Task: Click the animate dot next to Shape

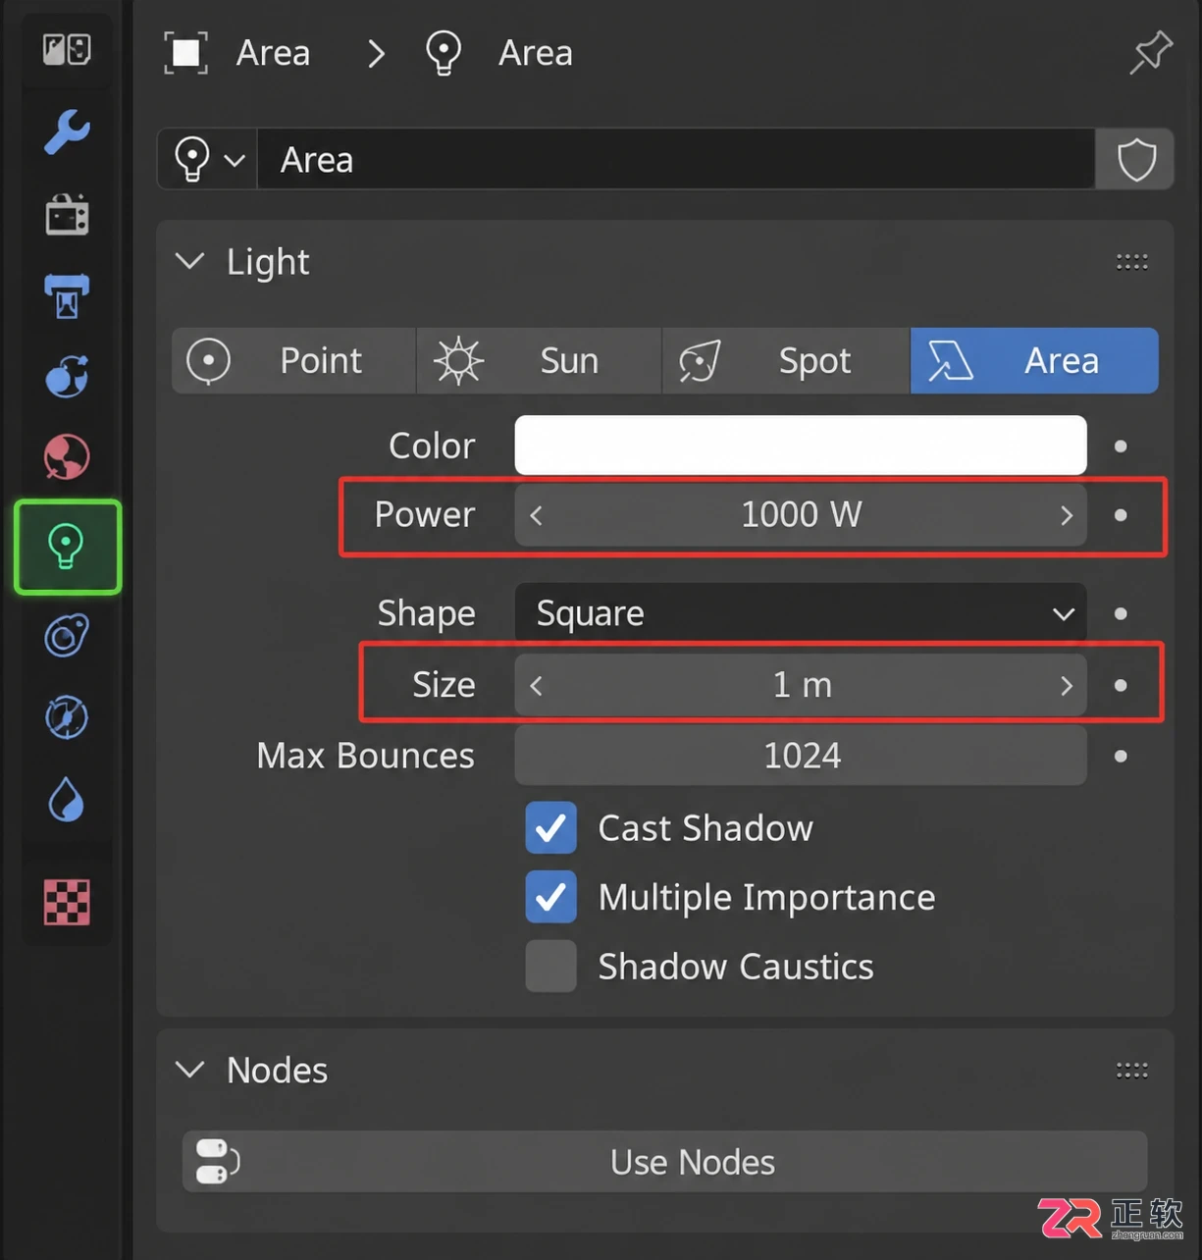Action: coord(1121,613)
